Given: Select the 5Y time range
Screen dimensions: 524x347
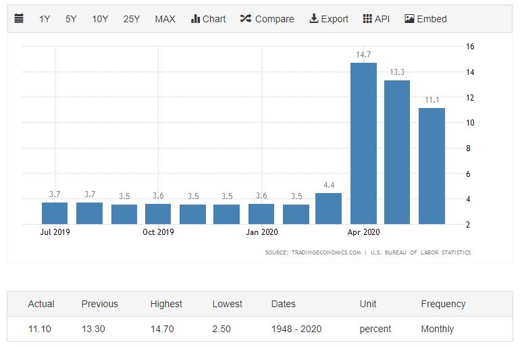Looking at the screenshot, I should pyautogui.click(x=71, y=19).
